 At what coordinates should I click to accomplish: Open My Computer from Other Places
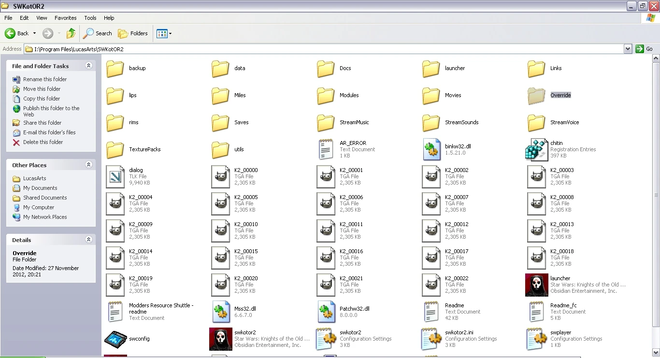coord(39,207)
